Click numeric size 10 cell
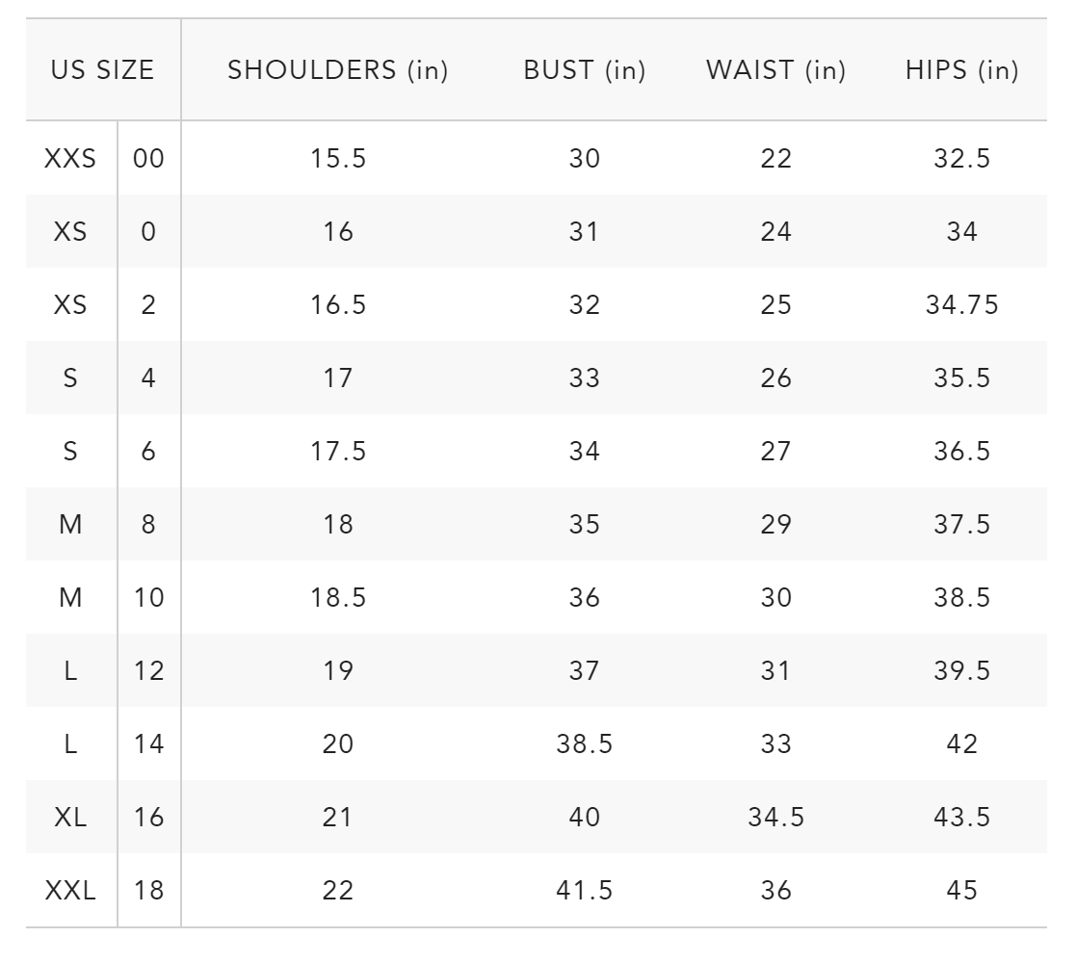 149,598
